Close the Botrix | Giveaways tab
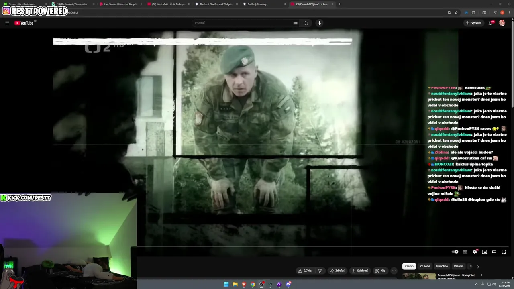 click(285, 4)
